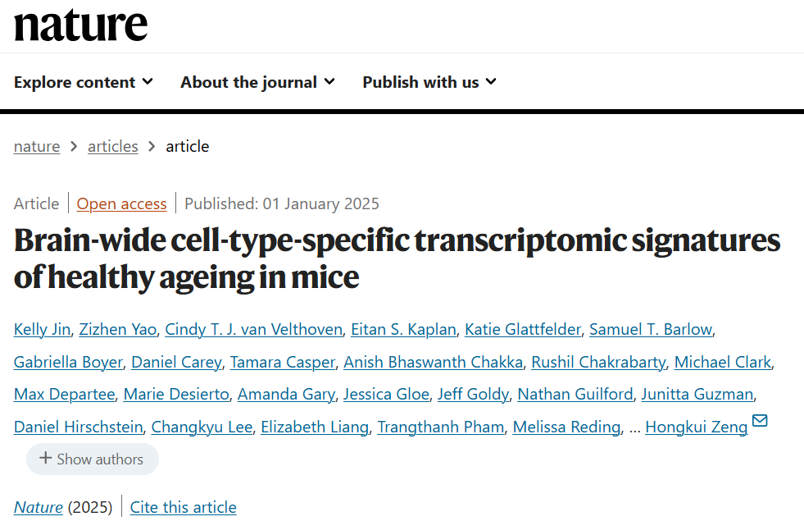
Task: Open author Daniel Hirschstein's details
Action: point(78,427)
